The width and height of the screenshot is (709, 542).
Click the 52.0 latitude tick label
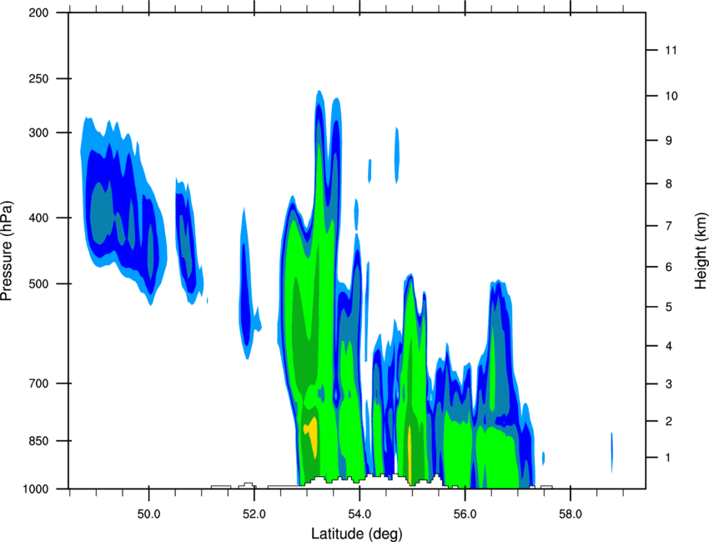pyautogui.click(x=254, y=514)
